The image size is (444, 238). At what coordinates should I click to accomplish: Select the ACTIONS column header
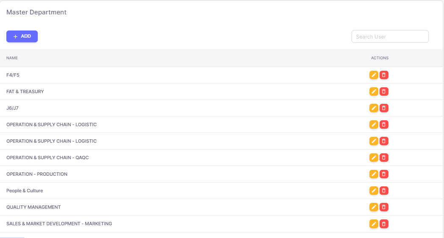tap(380, 58)
